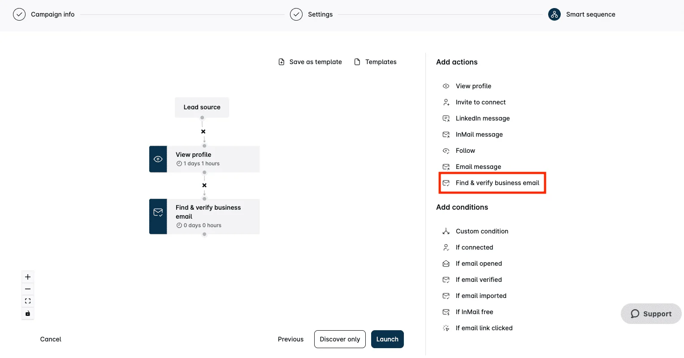The image size is (684, 358).
Task: Fit the sequence canvas to view
Action: click(28, 301)
